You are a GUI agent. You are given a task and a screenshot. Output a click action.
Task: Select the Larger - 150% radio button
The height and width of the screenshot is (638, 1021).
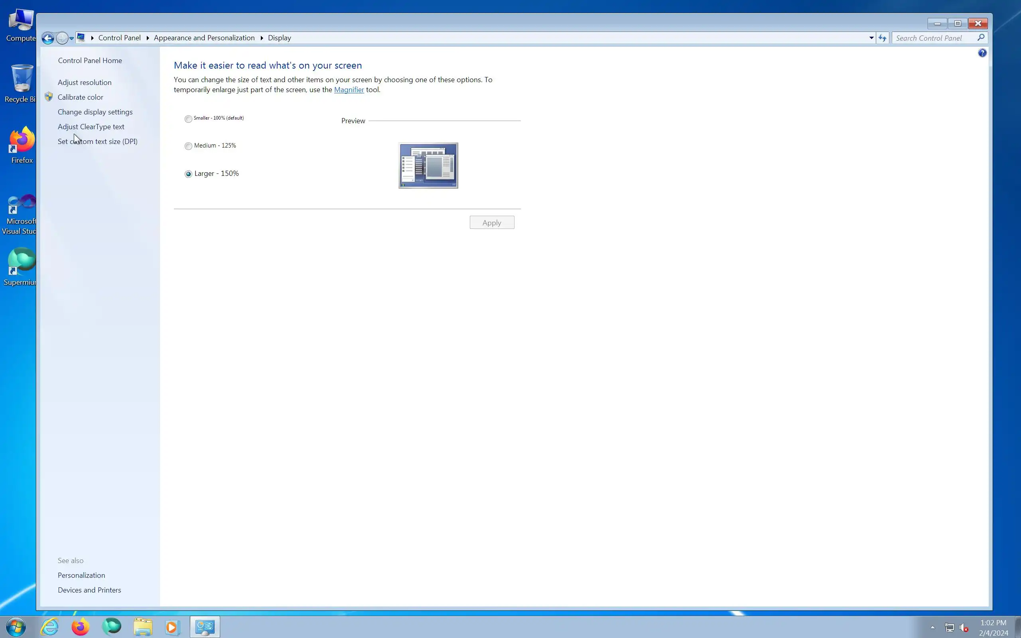[x=188, y=174]
